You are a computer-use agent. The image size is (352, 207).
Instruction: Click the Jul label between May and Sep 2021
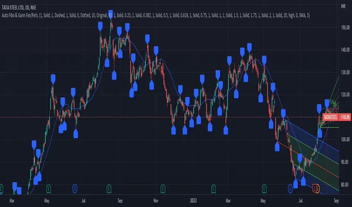coord(83,201)
